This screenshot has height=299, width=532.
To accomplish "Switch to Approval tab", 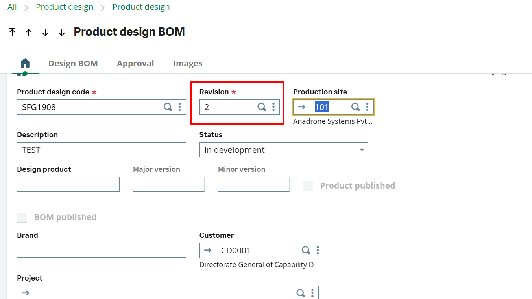I will coord(135,64).
